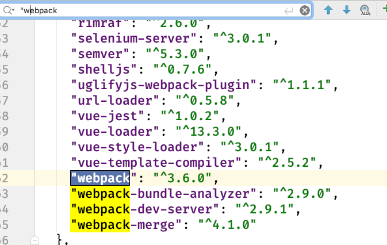Clear the search text with X button
This screenshot has height=245, width=387.
(x=305, y=10)
